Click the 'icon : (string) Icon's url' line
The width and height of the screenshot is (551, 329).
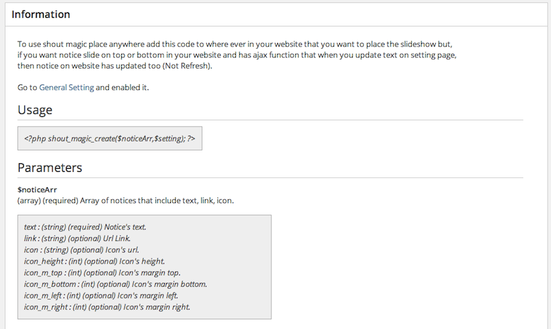coord(81,250)
